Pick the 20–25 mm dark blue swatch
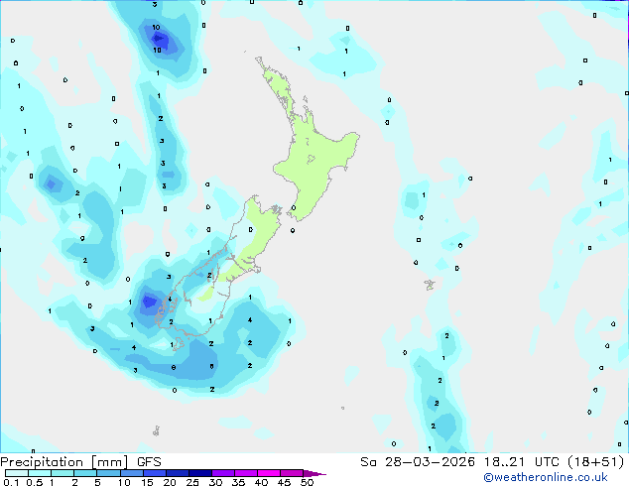Screen dimensions: 629x486 click(x=178, y=473)
